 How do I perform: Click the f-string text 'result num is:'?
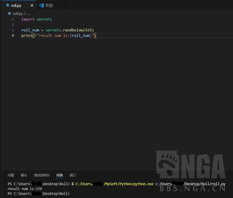point(54,36)
